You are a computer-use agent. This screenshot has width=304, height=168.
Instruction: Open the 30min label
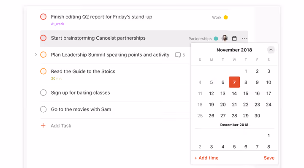[56, 79]
